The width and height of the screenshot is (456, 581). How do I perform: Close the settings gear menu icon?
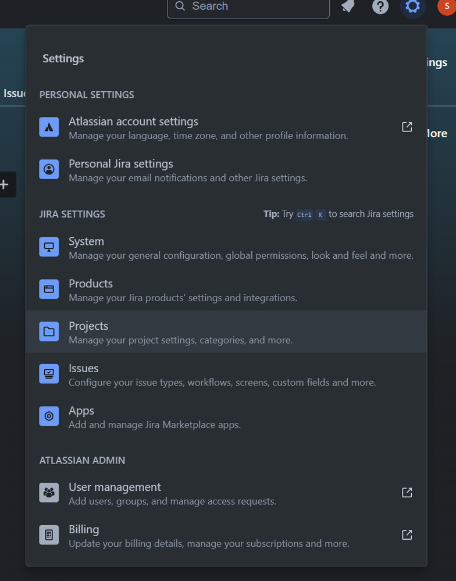point(412,6)
